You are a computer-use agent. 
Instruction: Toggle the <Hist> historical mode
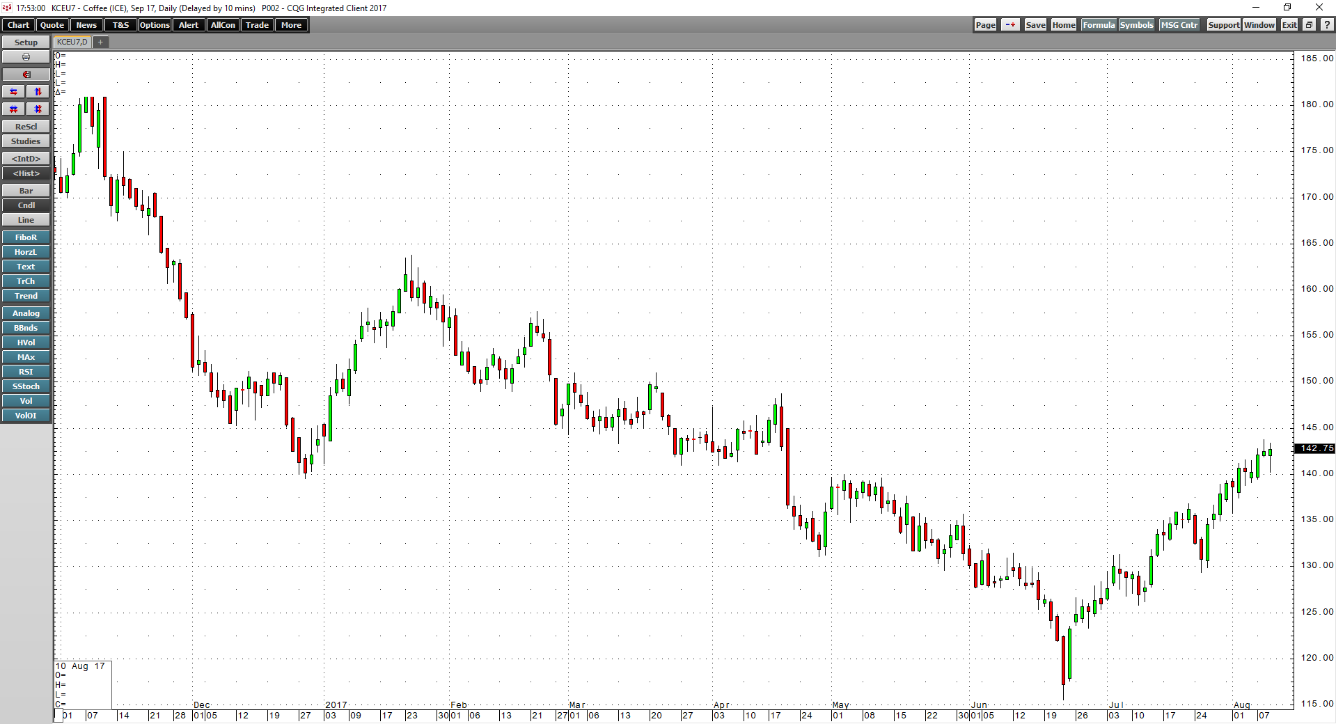tap(26, 173)
